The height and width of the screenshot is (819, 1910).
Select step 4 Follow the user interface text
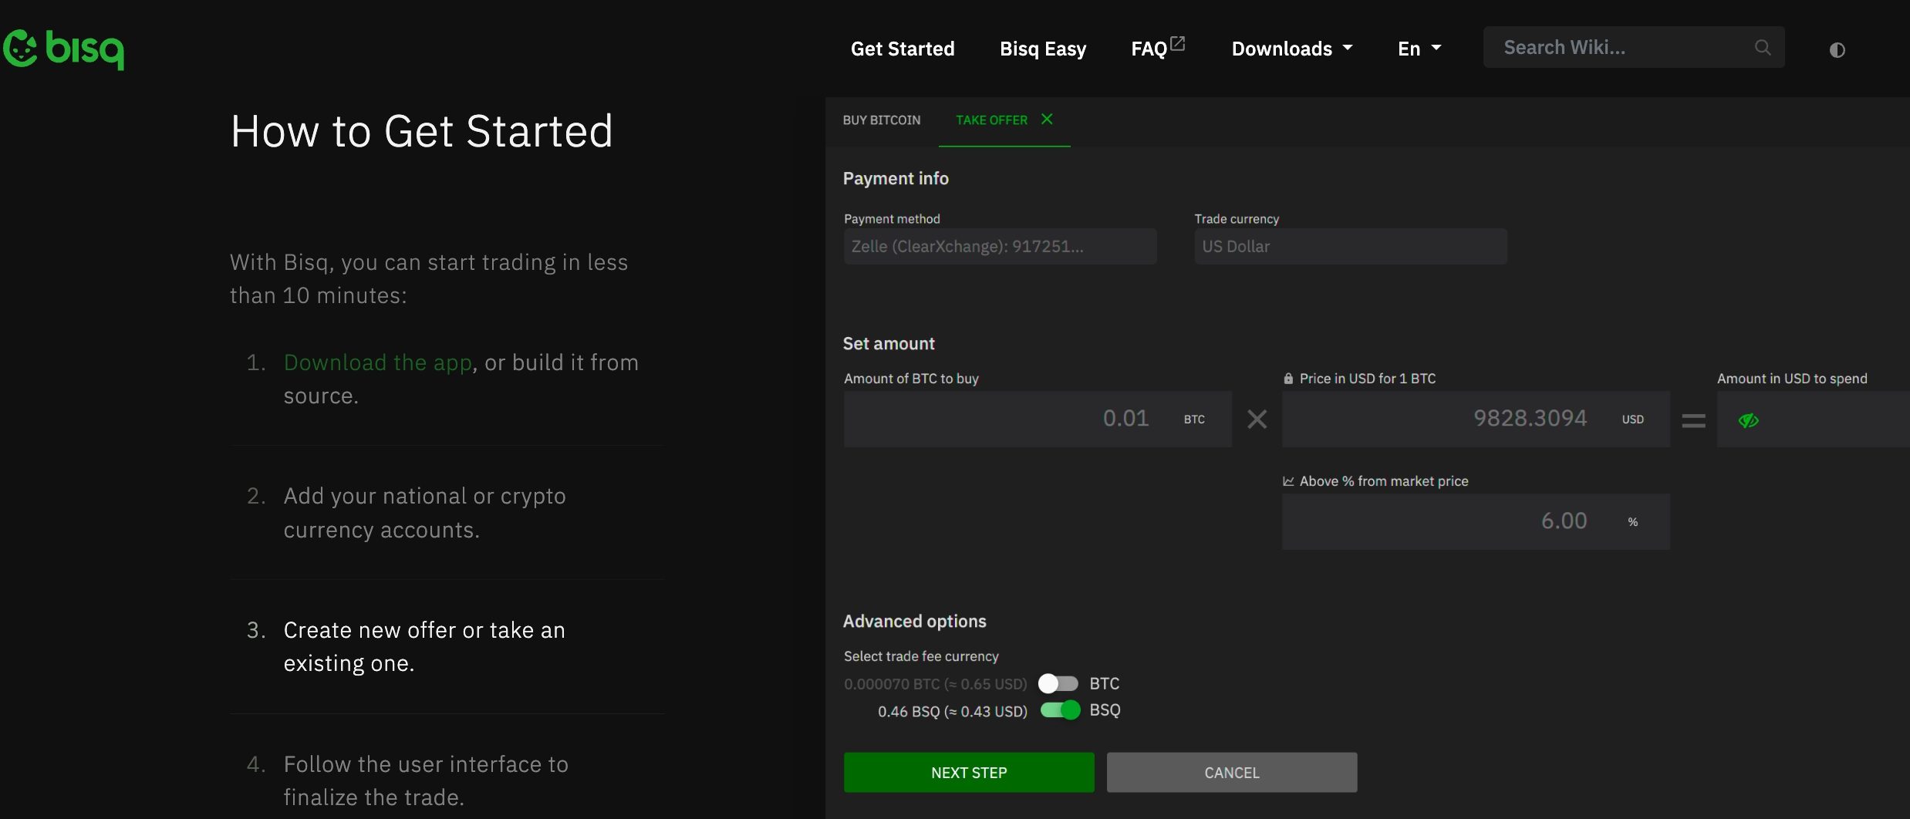(x=426, y=780)
